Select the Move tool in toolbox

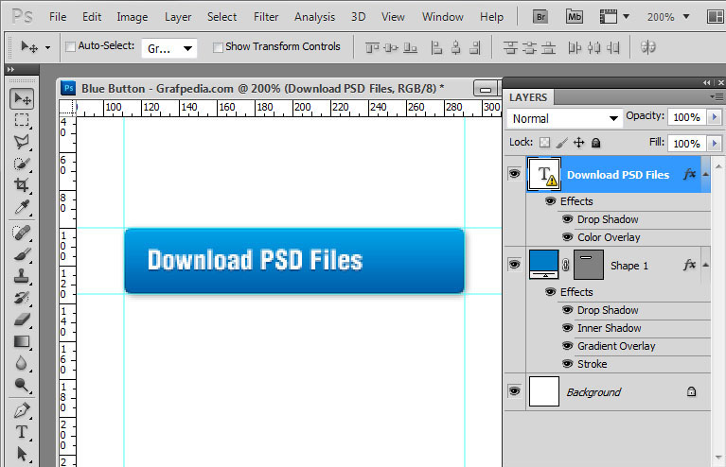tap(22, 98)
